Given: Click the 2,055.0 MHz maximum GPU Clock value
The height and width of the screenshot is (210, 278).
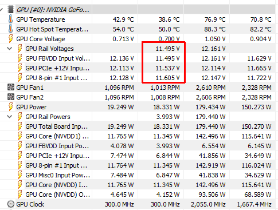Looking at the screenshot, I should click(x=208, y=204).
